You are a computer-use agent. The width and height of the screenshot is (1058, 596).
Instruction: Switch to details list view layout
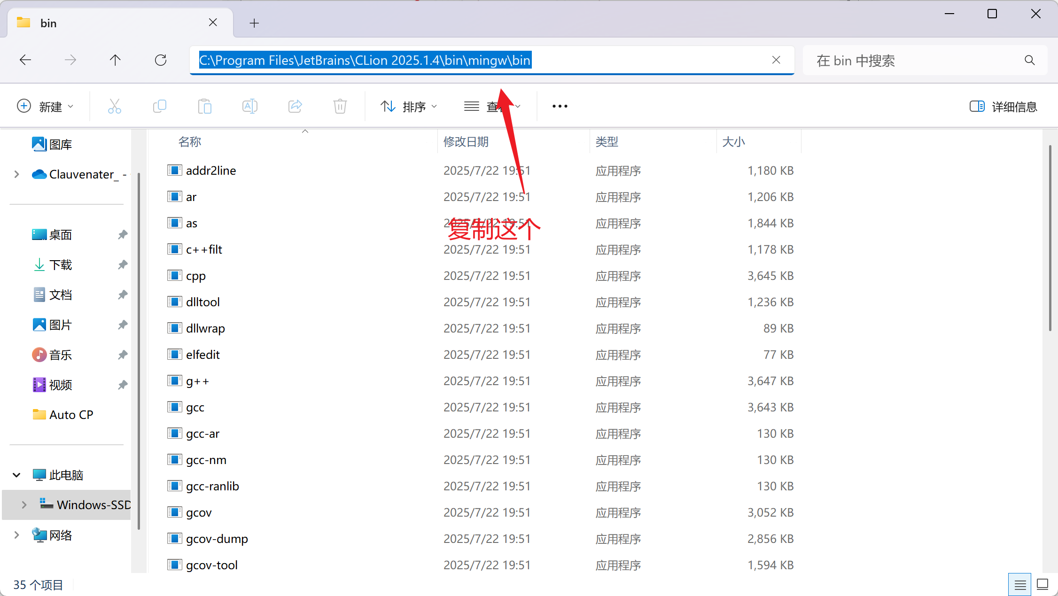pyautogui.click(x=1019, y=585)
